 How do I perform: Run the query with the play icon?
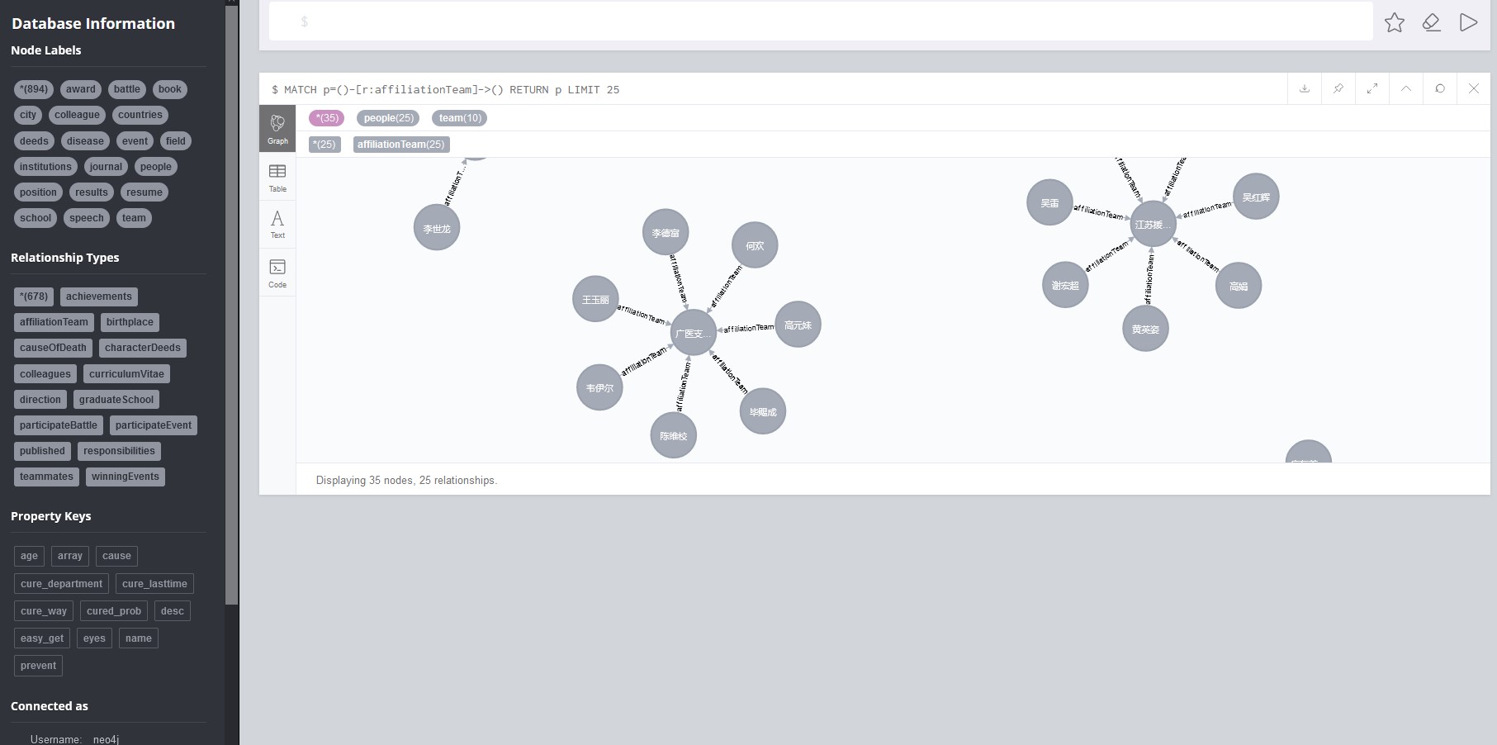point(1468,22)
